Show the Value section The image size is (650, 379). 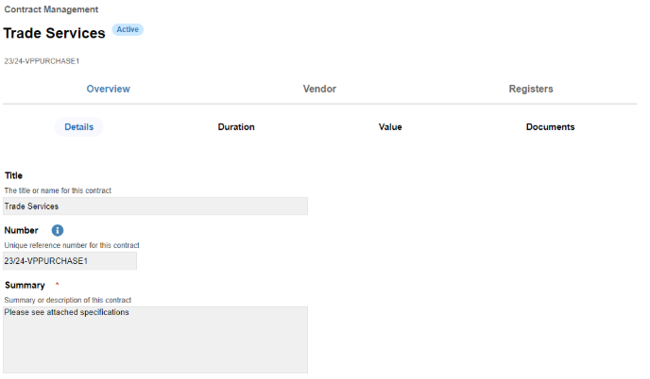(390, 126)
